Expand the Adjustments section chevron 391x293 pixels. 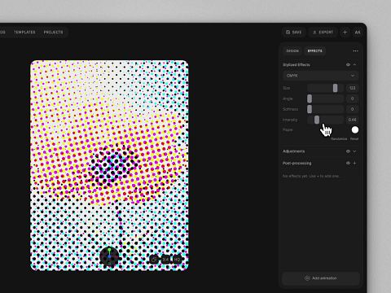[x=355, y=151]
